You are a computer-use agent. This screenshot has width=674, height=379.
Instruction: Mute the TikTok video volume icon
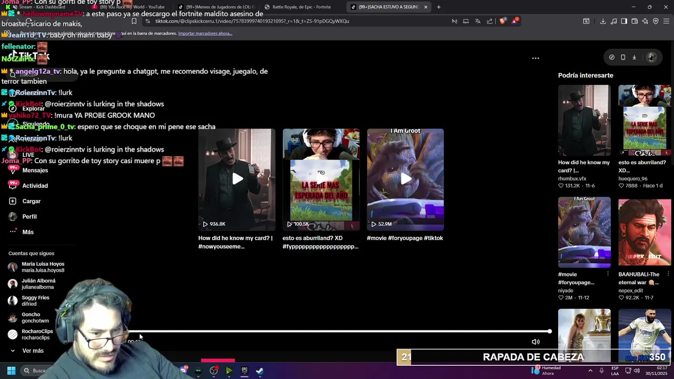coord(536,342)
